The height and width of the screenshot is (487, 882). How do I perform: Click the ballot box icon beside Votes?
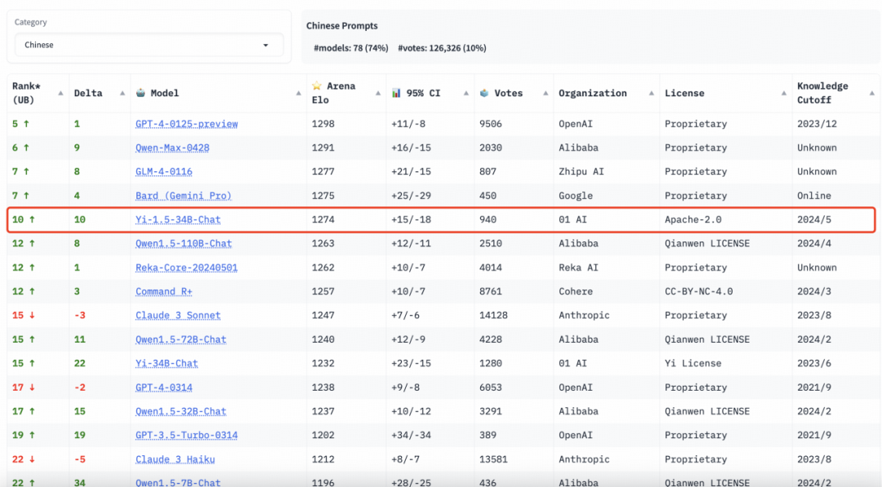pos(484,93)
